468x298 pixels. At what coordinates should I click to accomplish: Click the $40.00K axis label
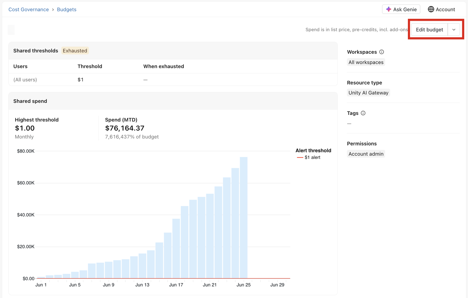26,215
